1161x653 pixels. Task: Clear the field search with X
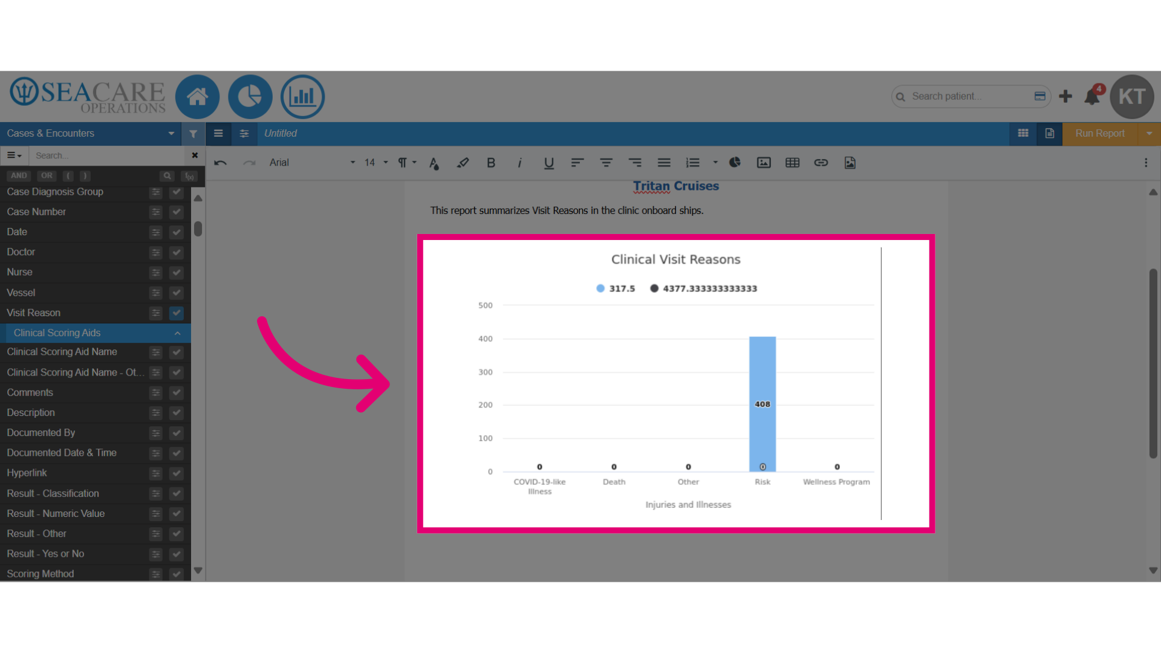(195, 156)
